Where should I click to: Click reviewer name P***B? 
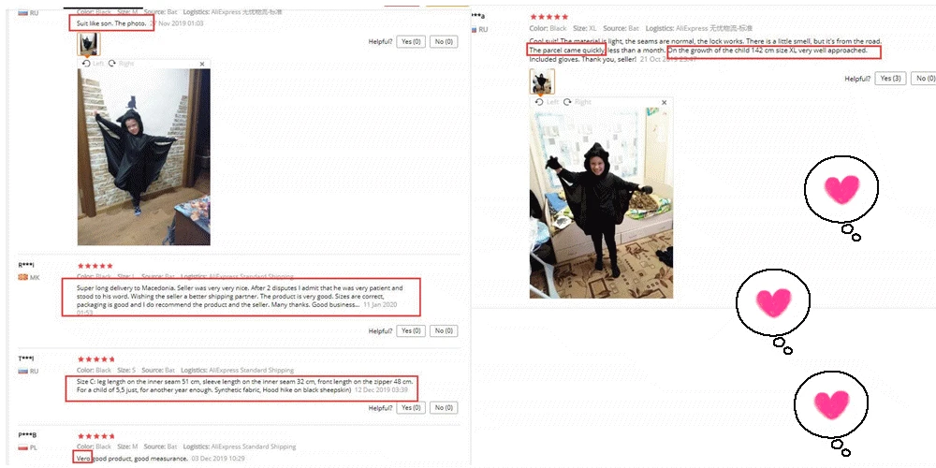28,434
